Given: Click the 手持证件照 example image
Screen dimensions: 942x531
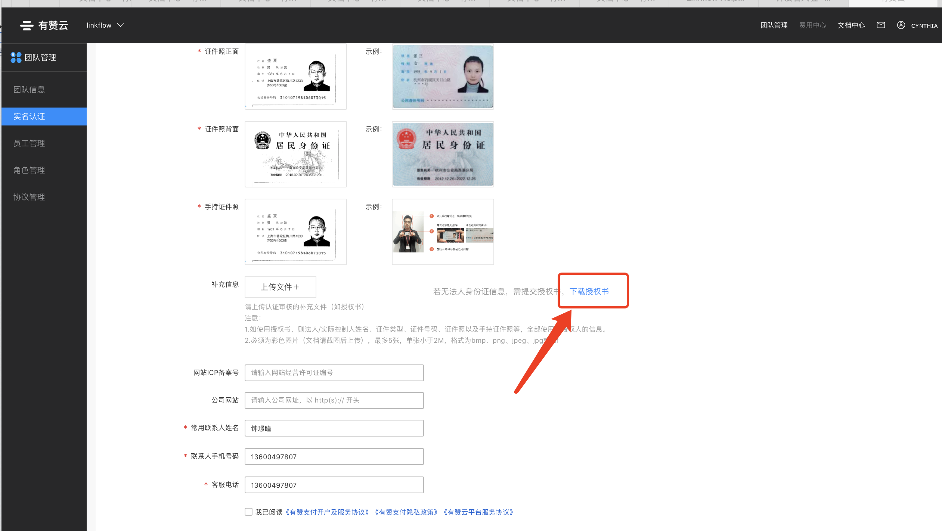Looking at the screenshot, I should pyautogui.click(x=443, y=232).
